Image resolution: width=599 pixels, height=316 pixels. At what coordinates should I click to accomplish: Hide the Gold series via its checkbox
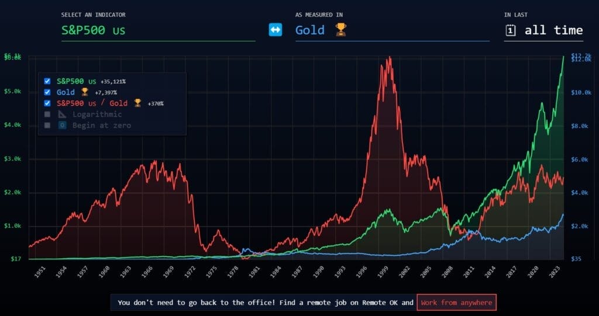click(x=47, y=92)
